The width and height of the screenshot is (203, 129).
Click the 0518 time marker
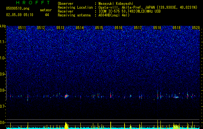[x=157, y=28]
